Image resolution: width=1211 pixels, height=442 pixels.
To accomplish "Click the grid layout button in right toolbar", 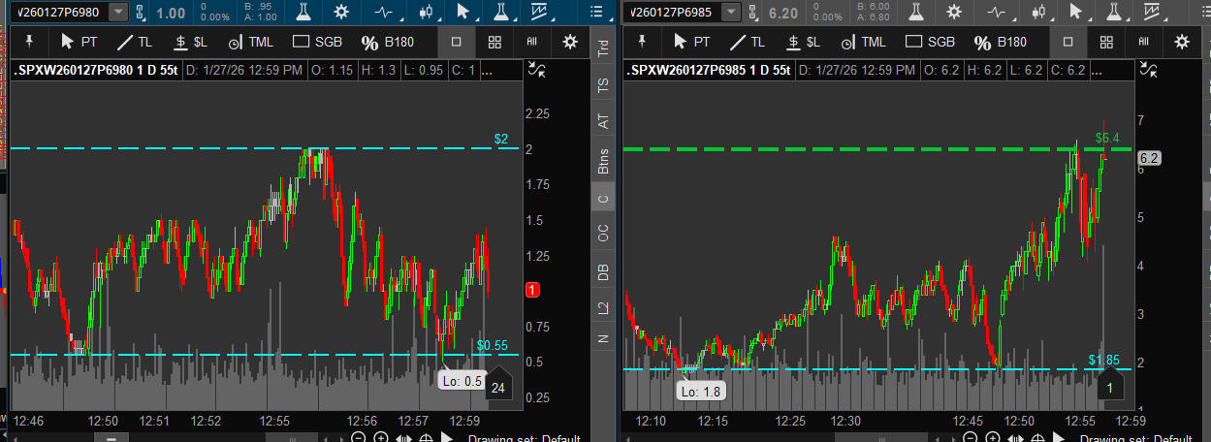I will coord(1105,42).
